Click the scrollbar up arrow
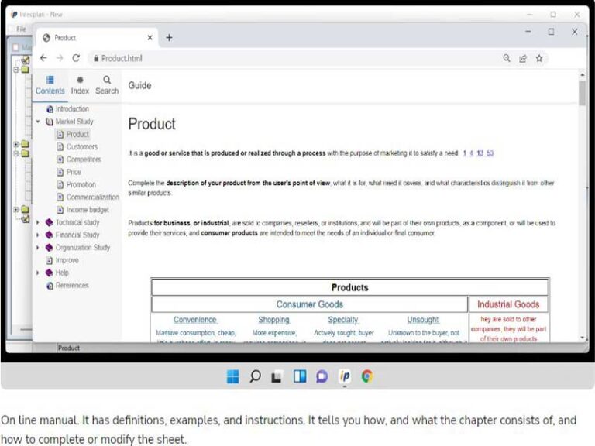The width and height of the screenshot is (595, 446). click(583, 74)
